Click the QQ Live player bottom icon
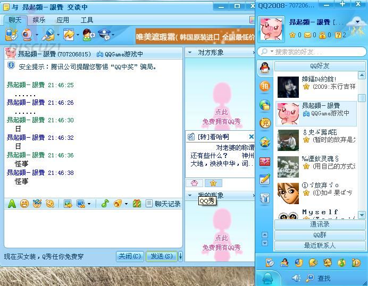368x286 pixels. click(x=356, y=263)
